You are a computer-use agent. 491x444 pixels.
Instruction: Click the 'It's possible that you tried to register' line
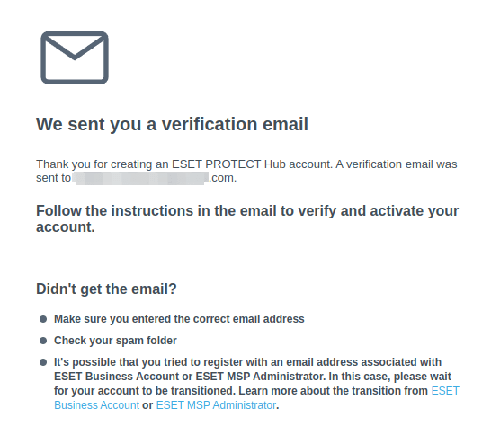coord(247,362)
